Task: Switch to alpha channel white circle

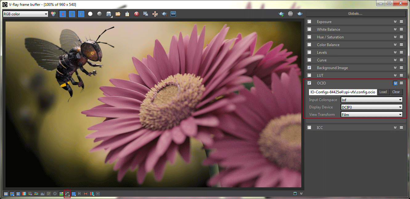Action: 90,14
